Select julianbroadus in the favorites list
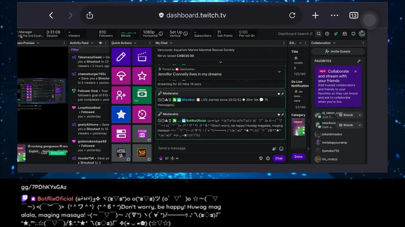 [332, 134]
